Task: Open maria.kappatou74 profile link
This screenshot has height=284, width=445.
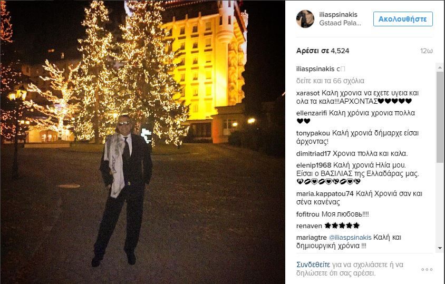Action: pyautogui.click(x=325, y=194)
